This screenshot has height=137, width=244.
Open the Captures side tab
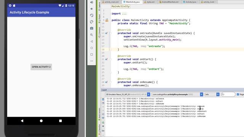point(99,6)
